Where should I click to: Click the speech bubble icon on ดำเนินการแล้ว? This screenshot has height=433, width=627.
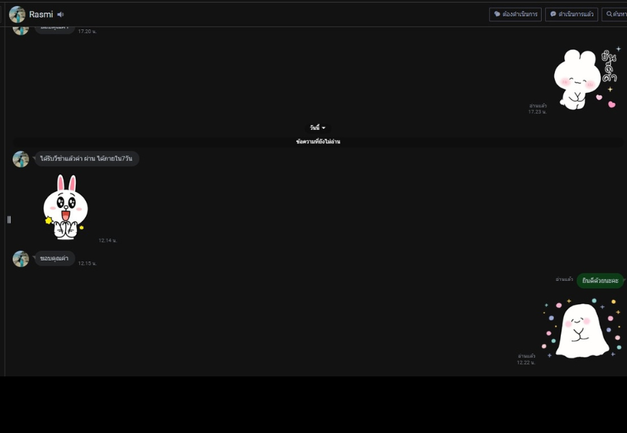click(x=553, y=14)
